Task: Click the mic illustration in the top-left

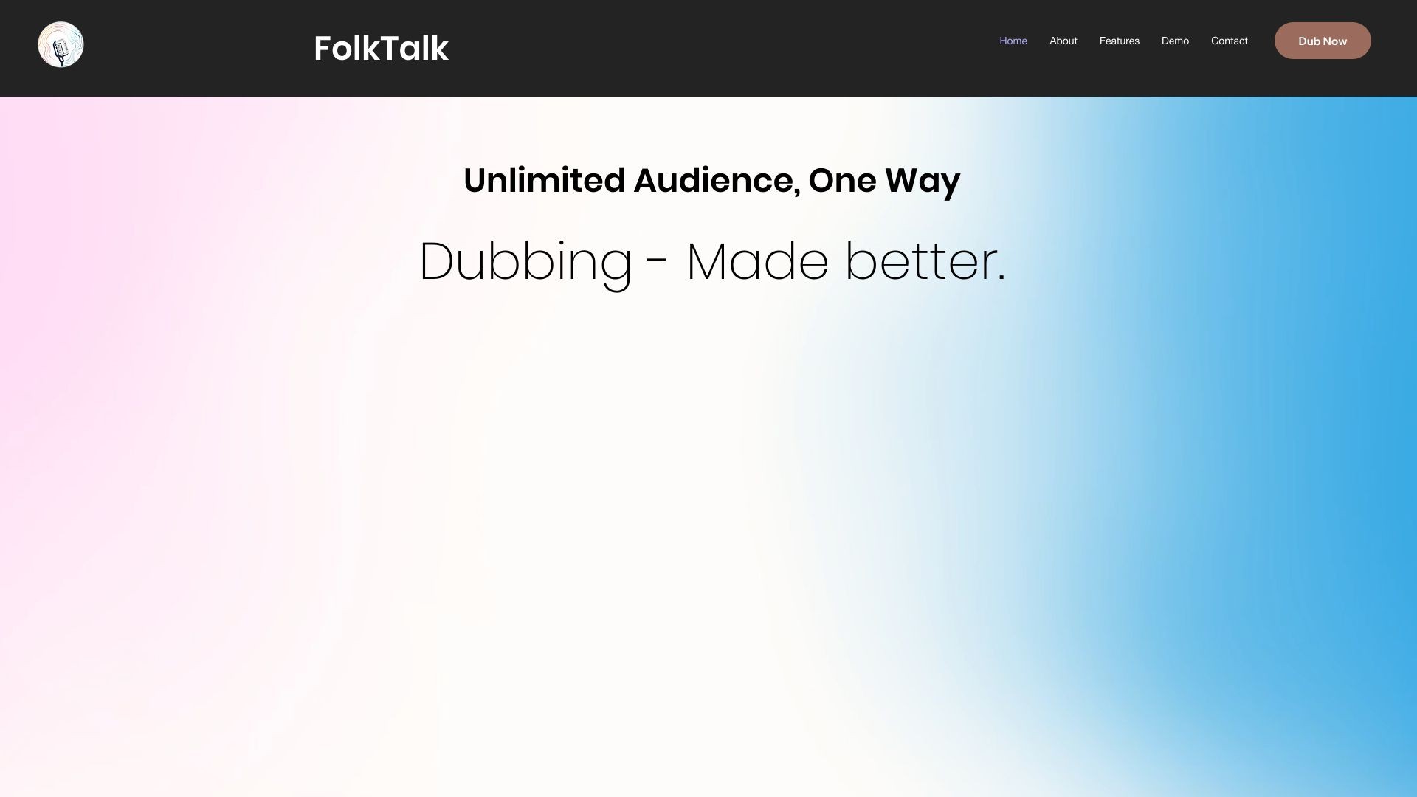Action: click(x=61, y=44)
